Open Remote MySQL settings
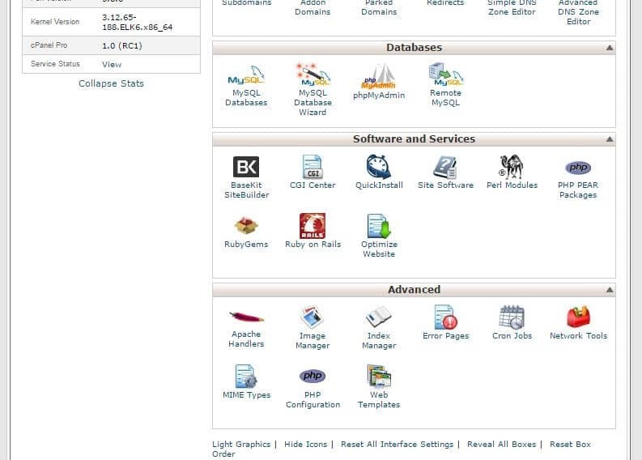The image size is (642, 460). pos(445,74)
